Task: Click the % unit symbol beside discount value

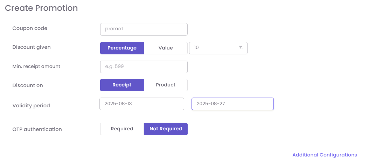Action: 241,48
